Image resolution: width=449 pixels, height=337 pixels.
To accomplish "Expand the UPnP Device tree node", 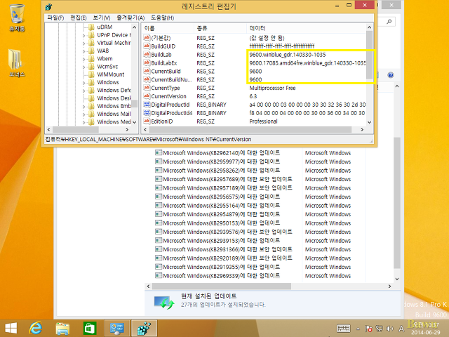I will (84, 36).
